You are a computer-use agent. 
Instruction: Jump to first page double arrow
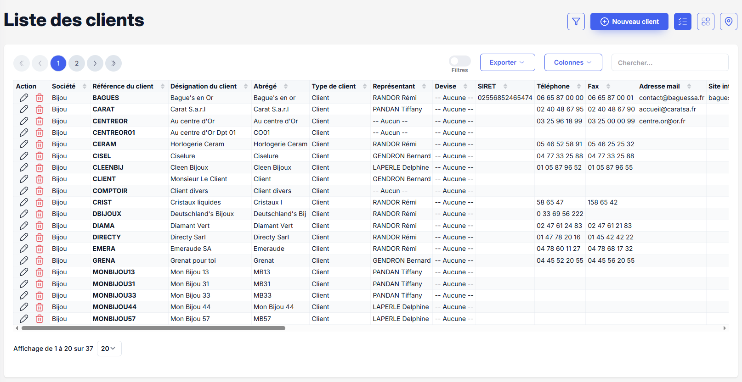click(22, 63)
